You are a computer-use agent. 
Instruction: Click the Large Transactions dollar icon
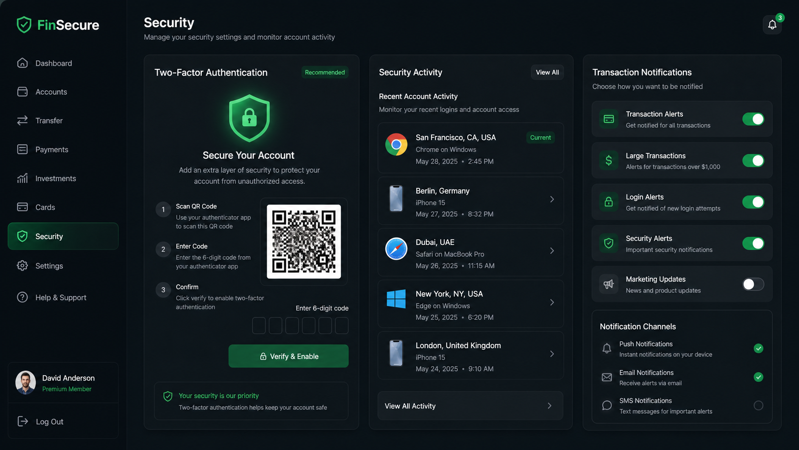[x=609, y=161]
